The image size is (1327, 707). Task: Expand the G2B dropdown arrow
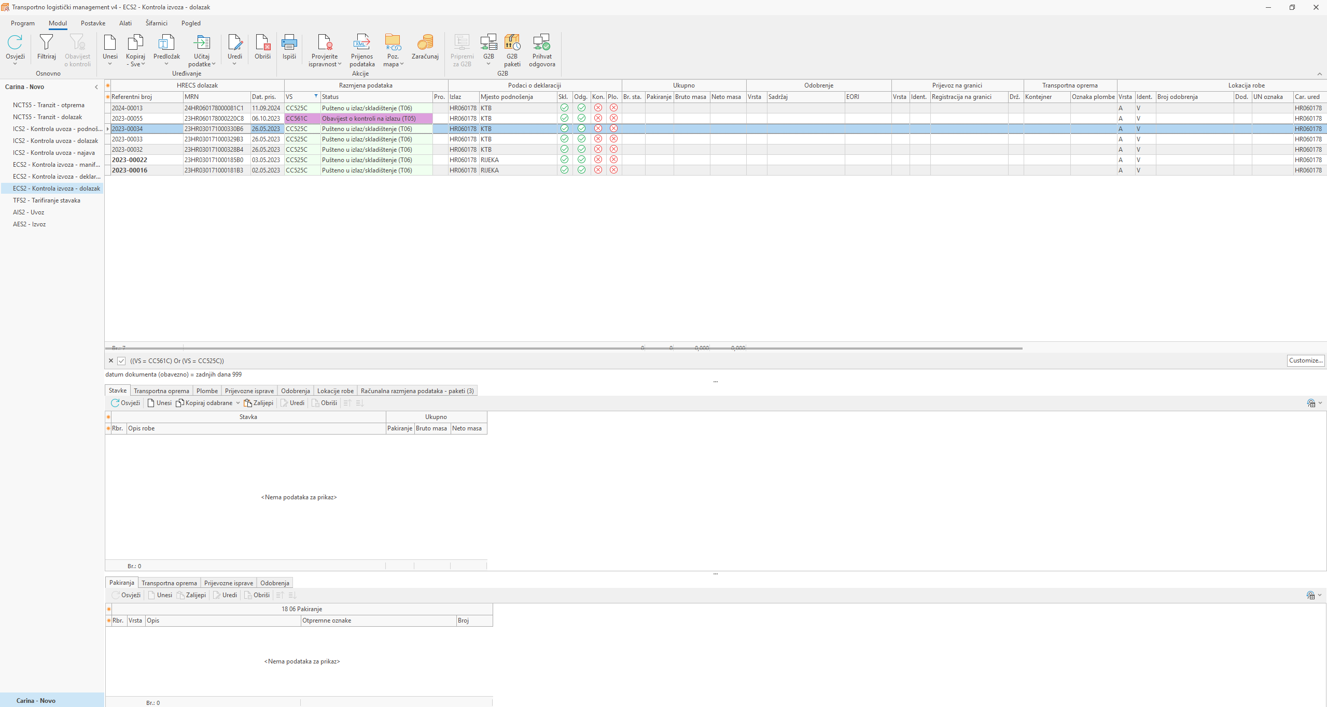488,64
